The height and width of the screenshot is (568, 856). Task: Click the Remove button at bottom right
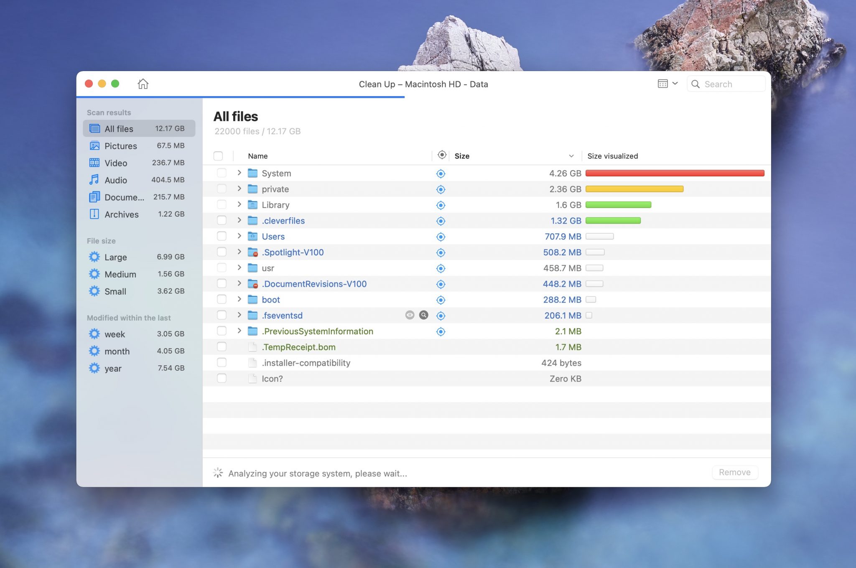(734, 471)
